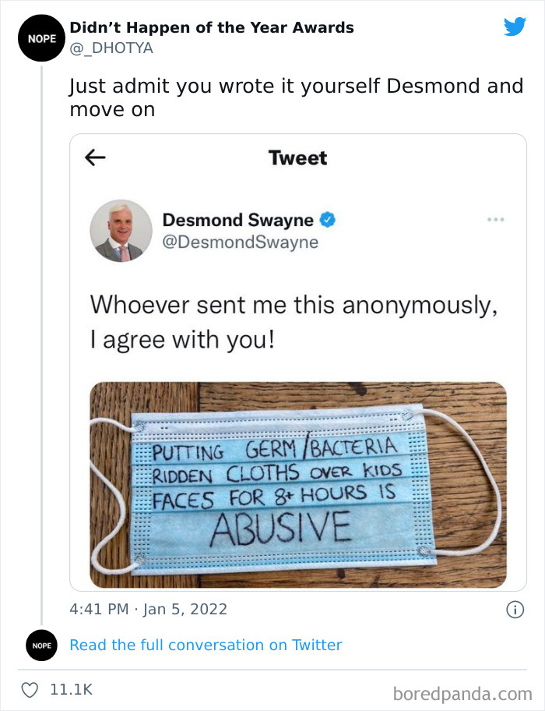Click the 'Just admit you wrote it' tweet text

296,97
